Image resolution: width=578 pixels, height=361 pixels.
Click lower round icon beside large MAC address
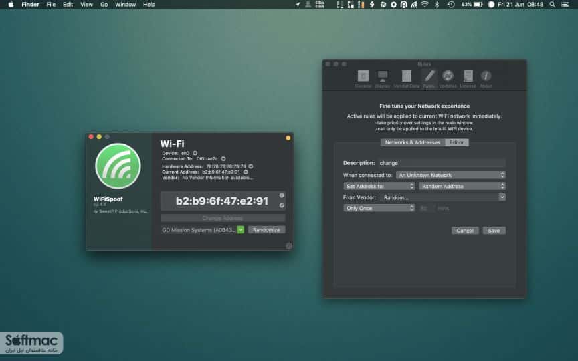click(x=282, y=205)
